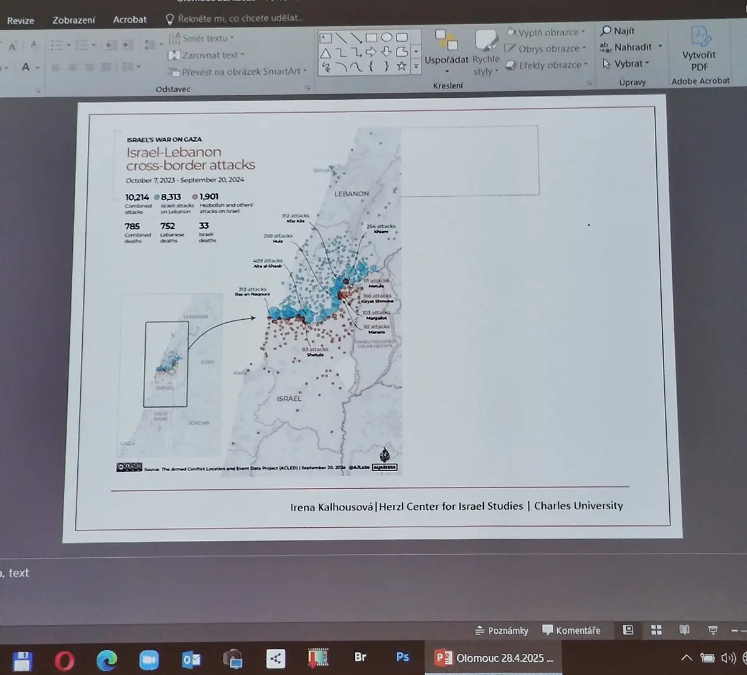This screenshot has height=675, width=747.
Task: Select the freeform scribble shape
Action: (326, 67)
